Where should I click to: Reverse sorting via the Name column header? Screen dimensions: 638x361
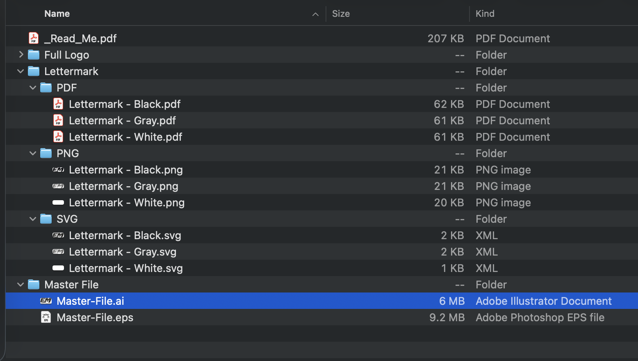pos(57,14)
